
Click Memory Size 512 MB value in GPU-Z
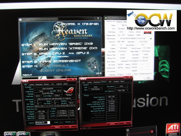(x=122, y=58)
